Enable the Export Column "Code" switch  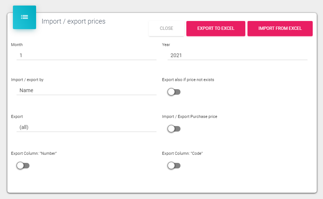(x=174, y=165)
